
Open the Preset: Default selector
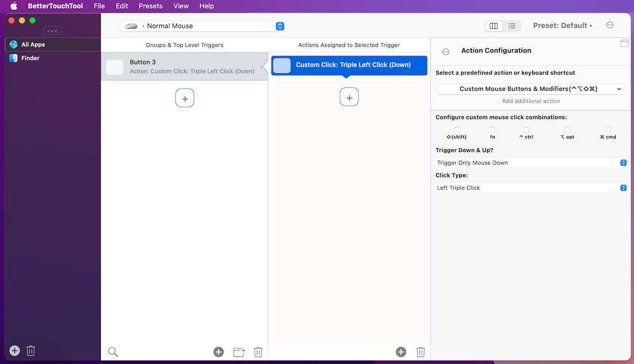562,25
